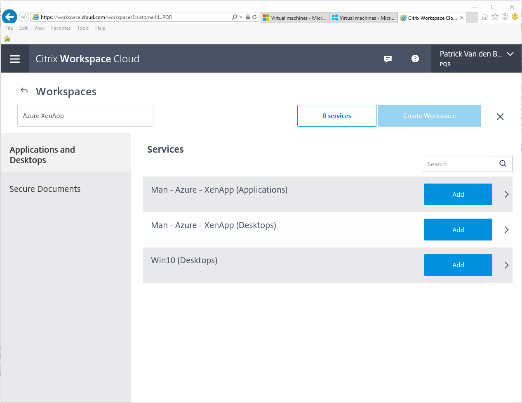This screenshot has height=403, width=522.
Task: Click the Man - Azure - XenApp (Desktops) label
Action: coord(214,225)
